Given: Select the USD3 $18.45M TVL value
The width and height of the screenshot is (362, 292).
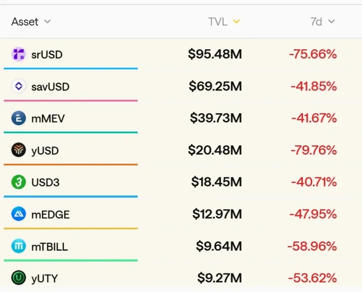Looking at the screenshot, I should (217, 182).
